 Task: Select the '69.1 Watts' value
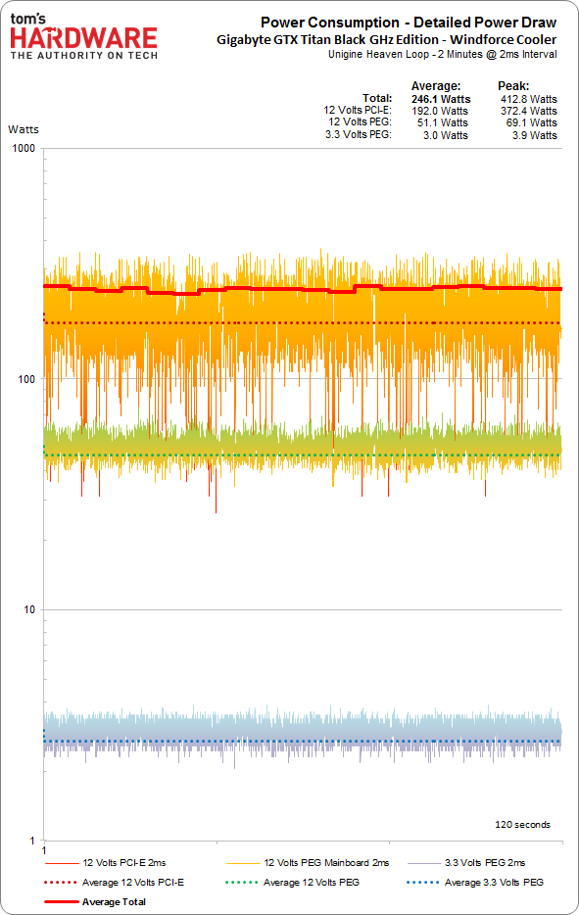pyautogui.click(x=531, y=122)
